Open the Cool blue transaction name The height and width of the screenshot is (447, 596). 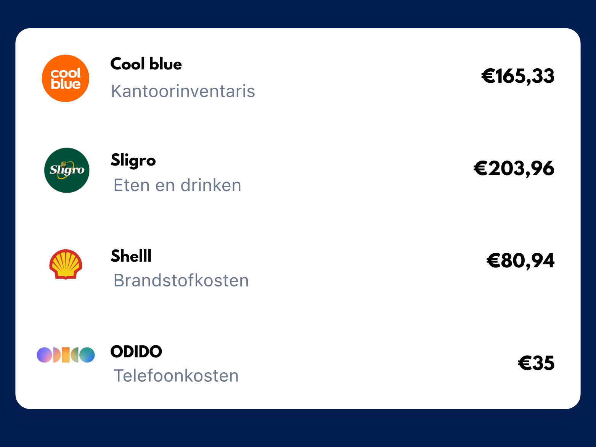tap(146, 64)
